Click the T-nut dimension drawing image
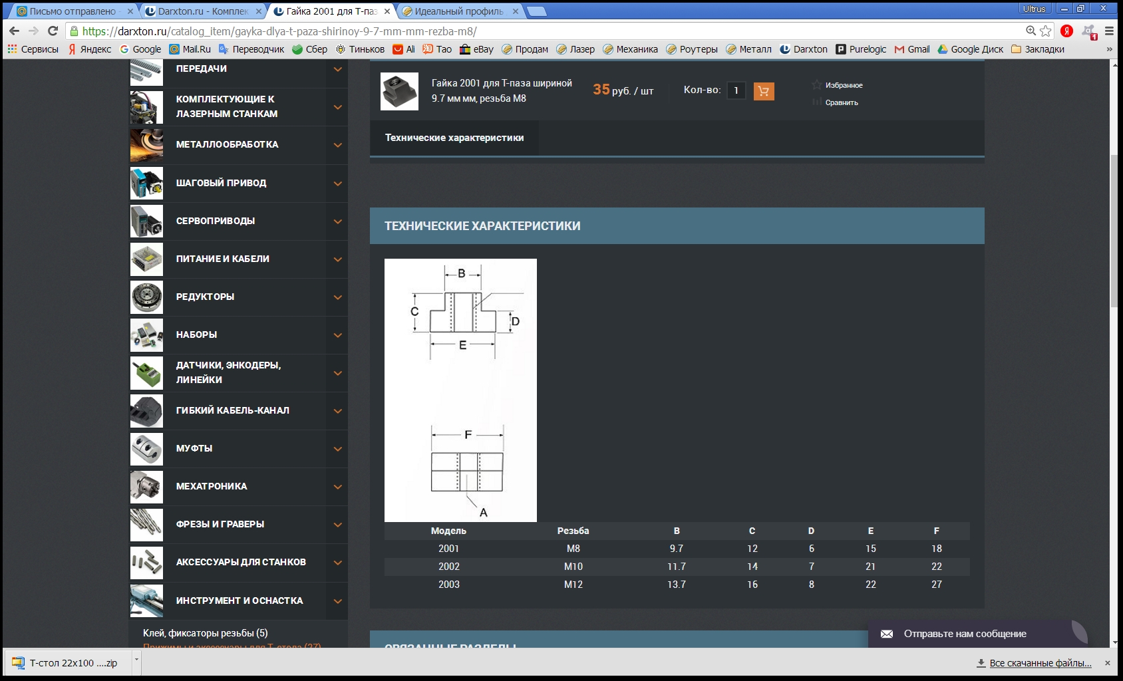 [x=460, y=390]
